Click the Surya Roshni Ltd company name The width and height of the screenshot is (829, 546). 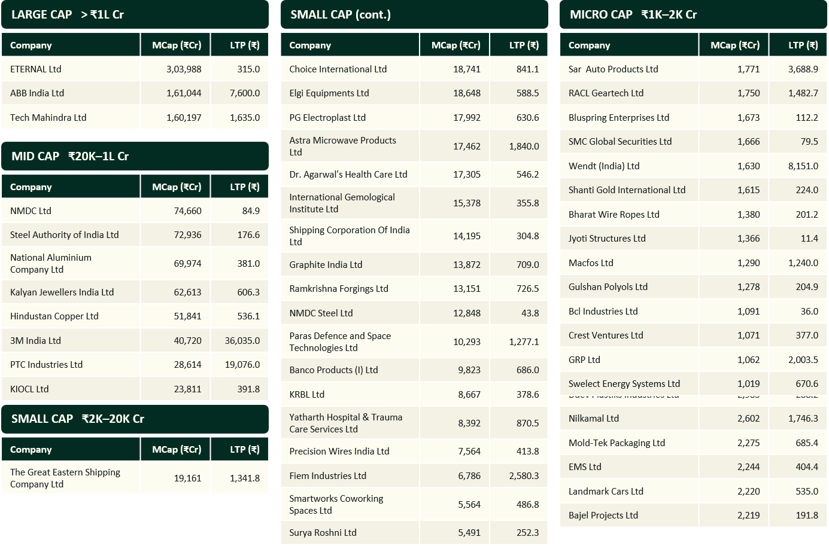pyautogui.click(x=323, y=533)
